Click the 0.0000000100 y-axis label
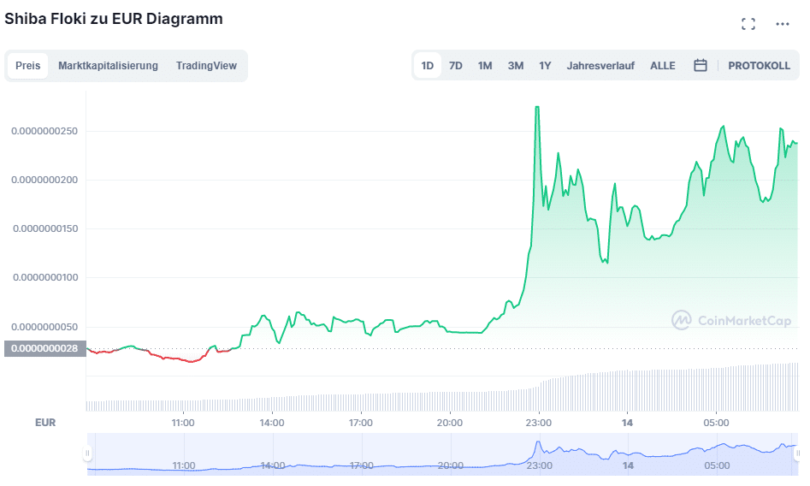 (45, 277)
